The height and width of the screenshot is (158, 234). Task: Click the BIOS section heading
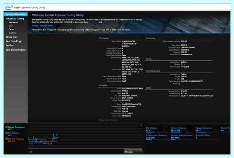tap(149, 59)
